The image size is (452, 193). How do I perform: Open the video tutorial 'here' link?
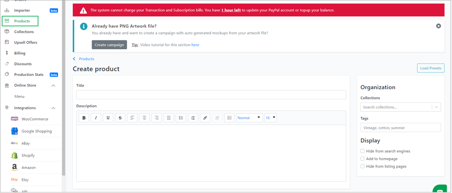pyautogui.click(x=195, y=45)
